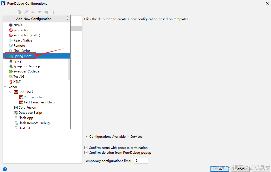271x172 pixels.
Task: Click the NW.js icon
Action: tap(11, 25)
